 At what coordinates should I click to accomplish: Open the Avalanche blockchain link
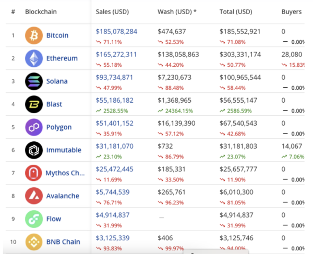point(63,196)
